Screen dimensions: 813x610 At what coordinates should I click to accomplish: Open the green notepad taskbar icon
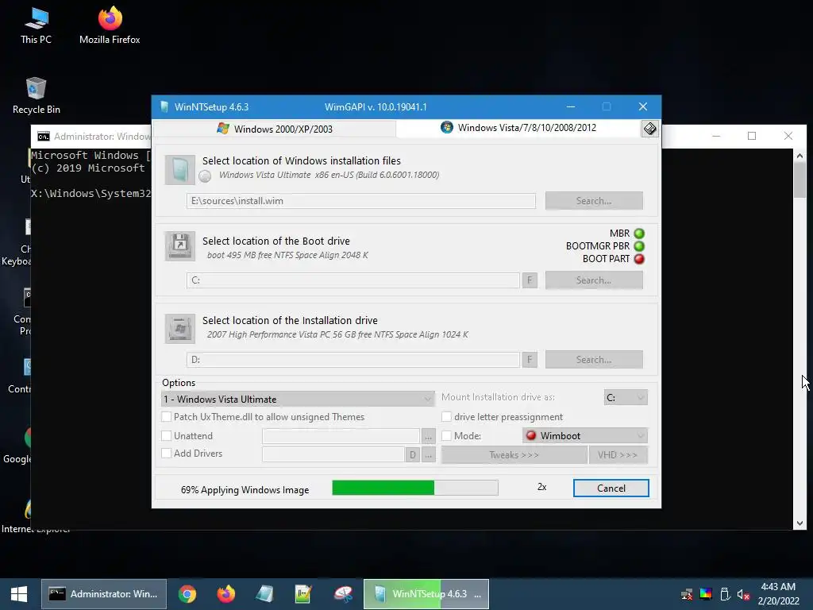tap(303, 594)
